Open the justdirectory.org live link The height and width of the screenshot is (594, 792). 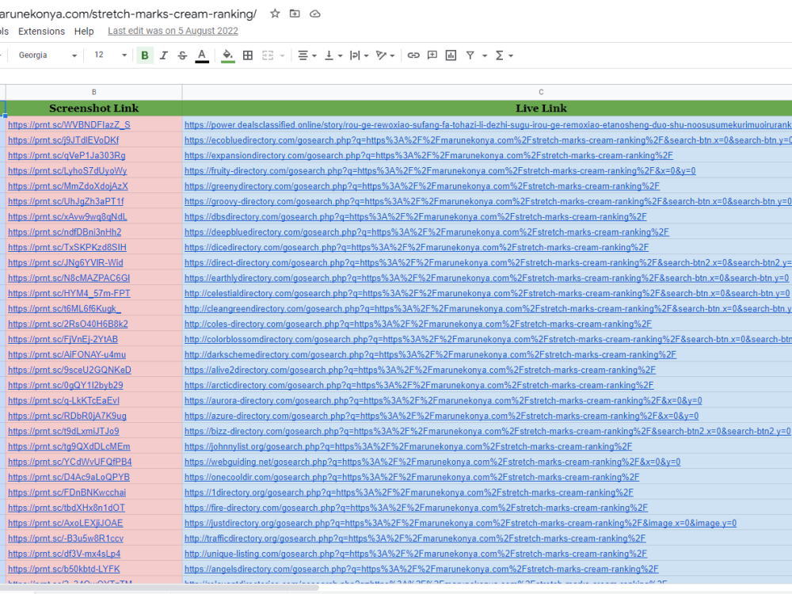pos(461,523)
